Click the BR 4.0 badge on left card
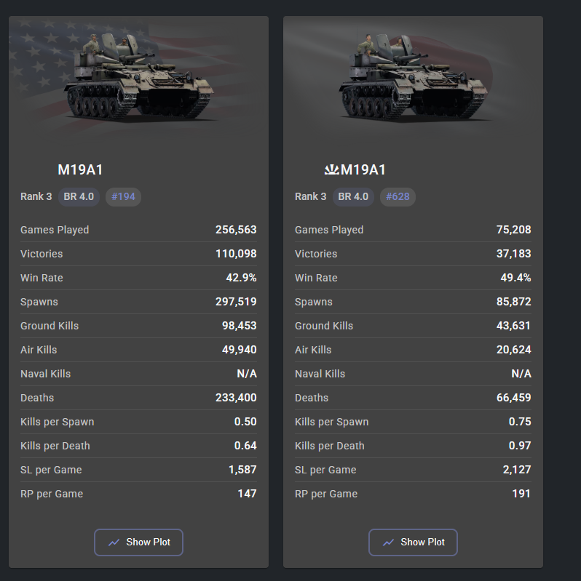 tap(79, 197)
